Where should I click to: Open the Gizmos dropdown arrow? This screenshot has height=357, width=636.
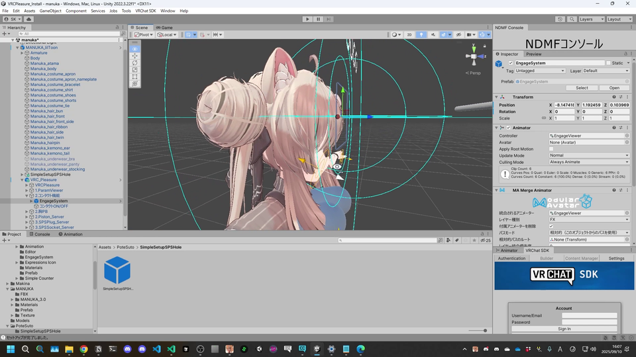click(488, 35)
